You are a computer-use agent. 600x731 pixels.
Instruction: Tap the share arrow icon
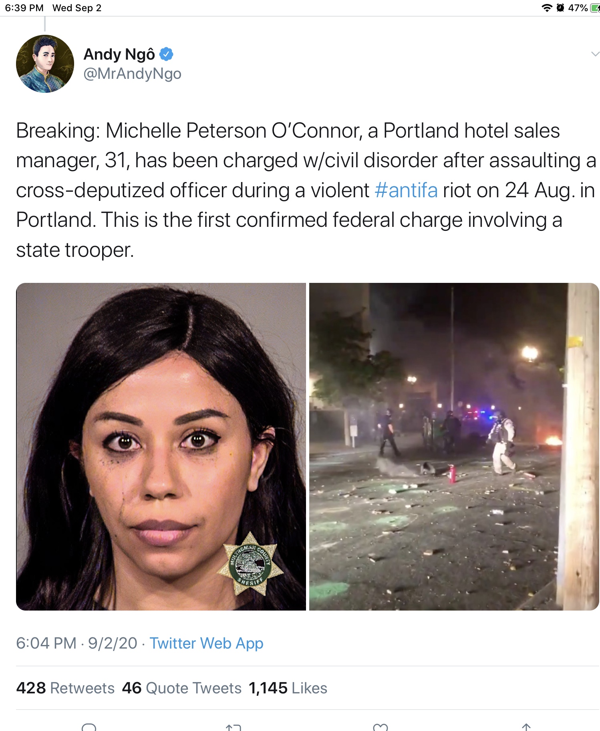(526, 727)
